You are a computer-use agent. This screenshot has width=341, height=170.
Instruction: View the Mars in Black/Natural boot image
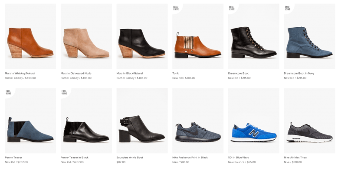point(142,36)
